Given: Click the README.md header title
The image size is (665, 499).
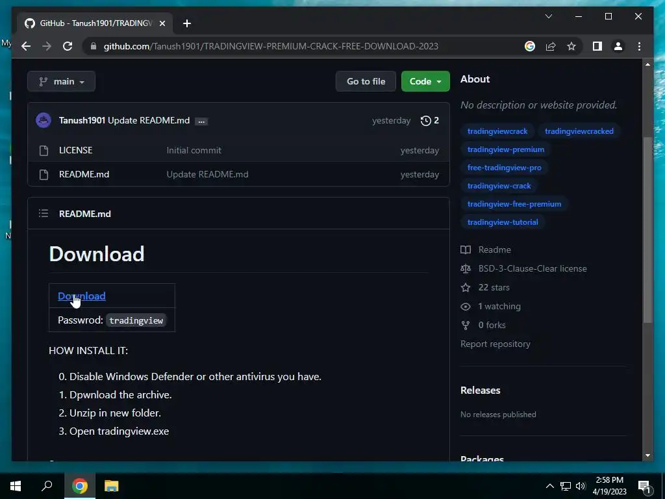Looking at the screenshot, I should click(x=85, y=214).
